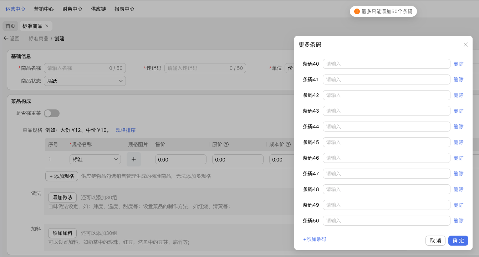Click the 条码40 input field
The width and height of the screenshot is (479, 257).
(x=386, y=64)
